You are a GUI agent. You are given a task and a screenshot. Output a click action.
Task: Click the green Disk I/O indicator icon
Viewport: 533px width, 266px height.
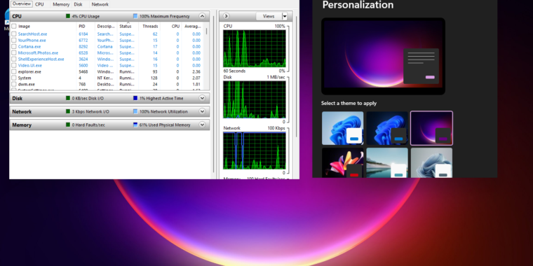tap(68, 98)
